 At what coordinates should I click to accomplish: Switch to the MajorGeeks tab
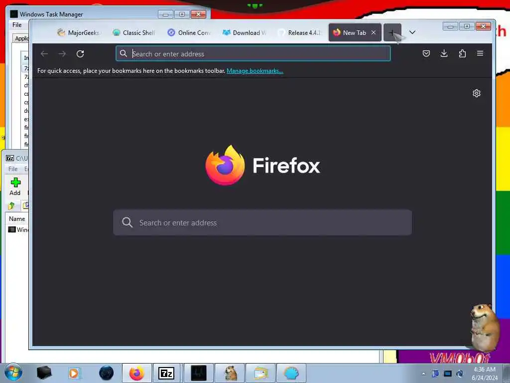click(x=79, y=32)
